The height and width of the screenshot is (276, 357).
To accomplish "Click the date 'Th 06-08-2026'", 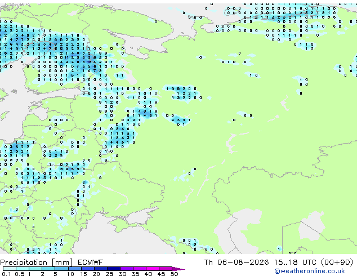I will click(236, 262).
